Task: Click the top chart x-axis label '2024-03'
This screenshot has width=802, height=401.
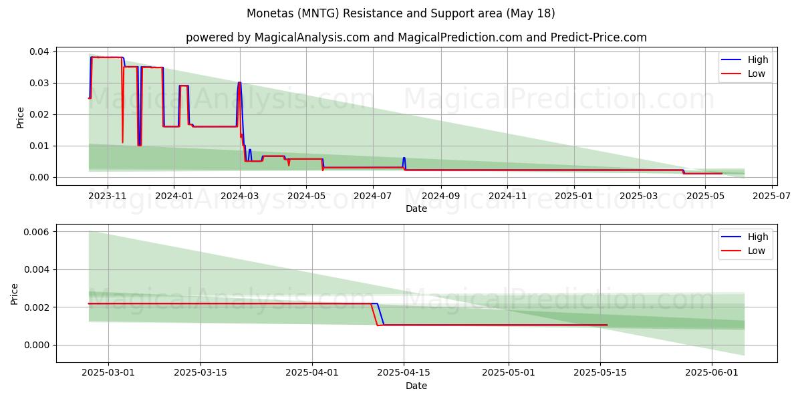Action: [x=239, y=196]
